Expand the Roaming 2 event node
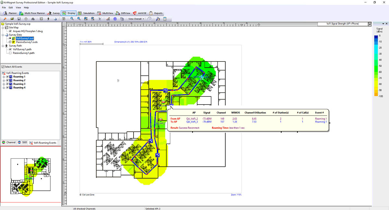The image size is (389, 210). (x=3, y=80)
